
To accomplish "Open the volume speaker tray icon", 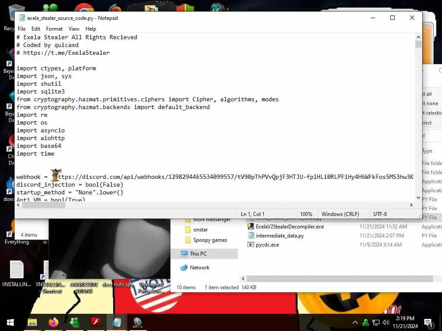I will click(386, 322).
